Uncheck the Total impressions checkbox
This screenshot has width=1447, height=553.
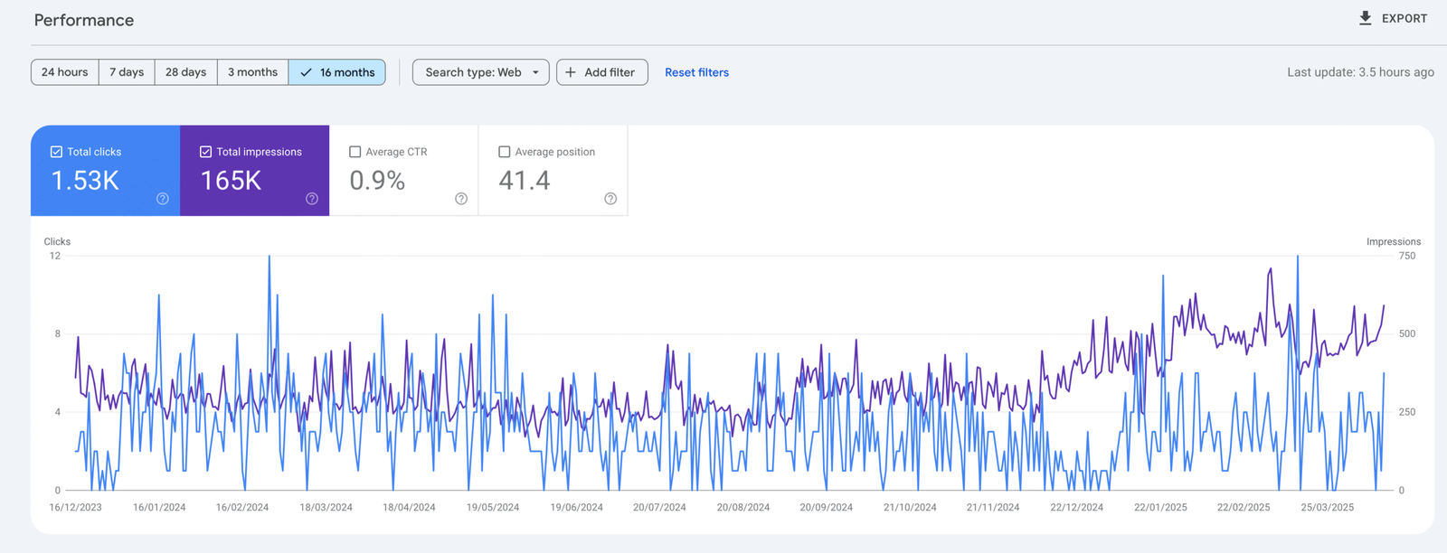205,152
